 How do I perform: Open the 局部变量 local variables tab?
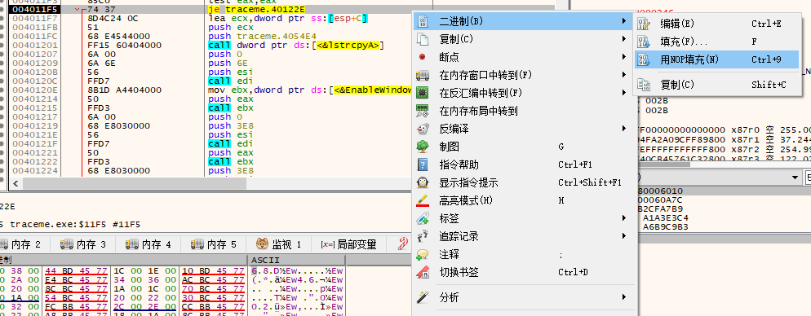348,244
